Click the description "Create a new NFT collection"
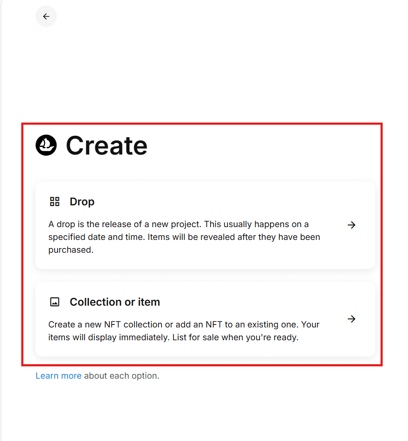Screen dimensions: 408x441 point(184,331)
